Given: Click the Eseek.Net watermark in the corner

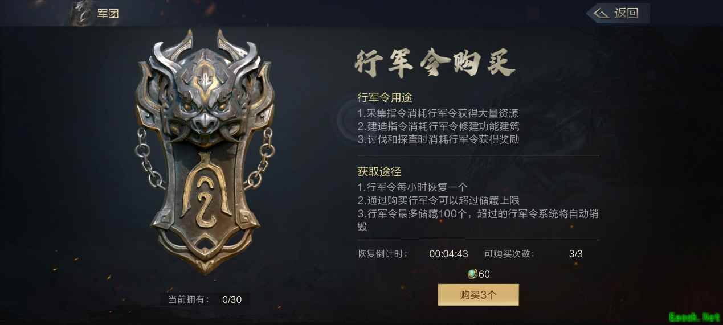Looking at the screenshot, I should [x=695, y=317].
